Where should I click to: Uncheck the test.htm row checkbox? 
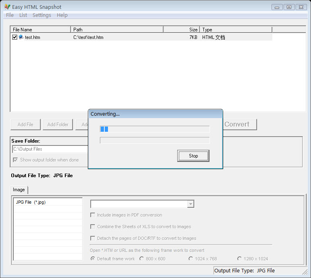[x=15, y=37]
